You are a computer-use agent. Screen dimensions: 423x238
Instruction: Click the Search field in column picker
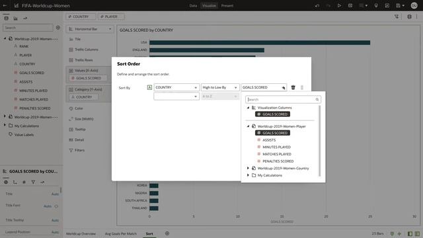(283, 99)
